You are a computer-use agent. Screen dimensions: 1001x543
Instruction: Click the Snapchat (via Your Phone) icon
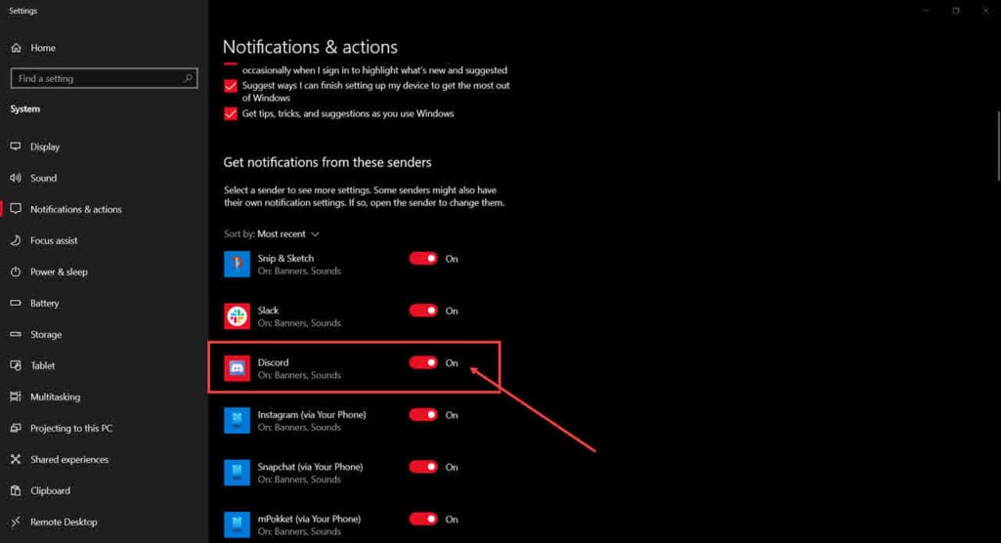click(x=237, y=473)
